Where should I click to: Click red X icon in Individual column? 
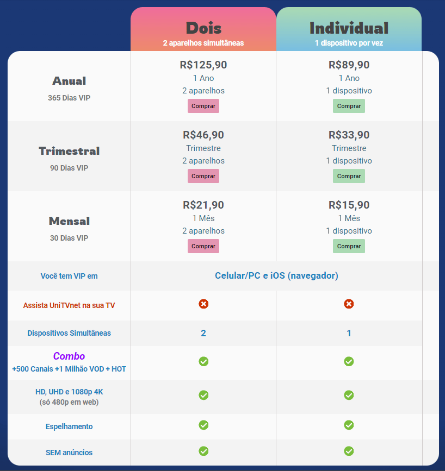tap(349, 304)
